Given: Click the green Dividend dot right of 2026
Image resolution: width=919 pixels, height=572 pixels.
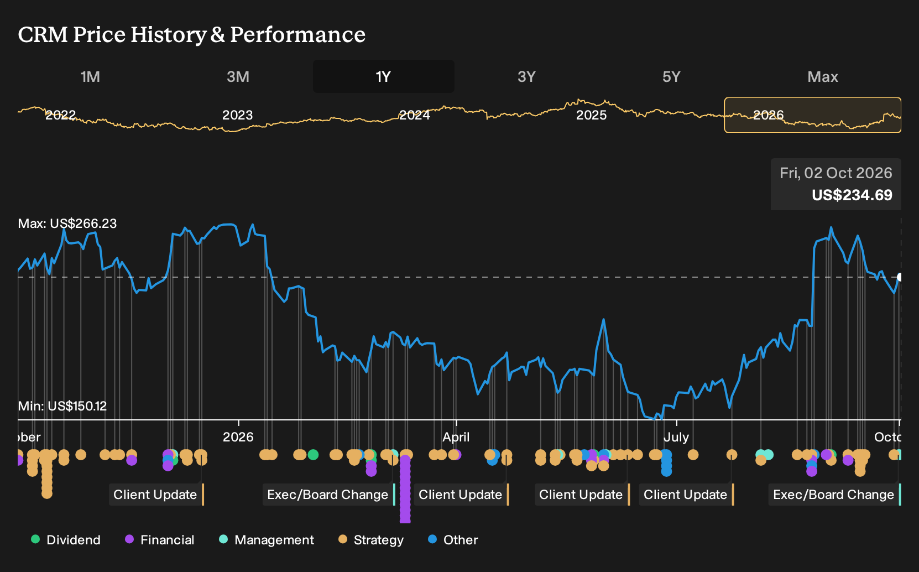Looking at the screenshot, I should 313,455.
